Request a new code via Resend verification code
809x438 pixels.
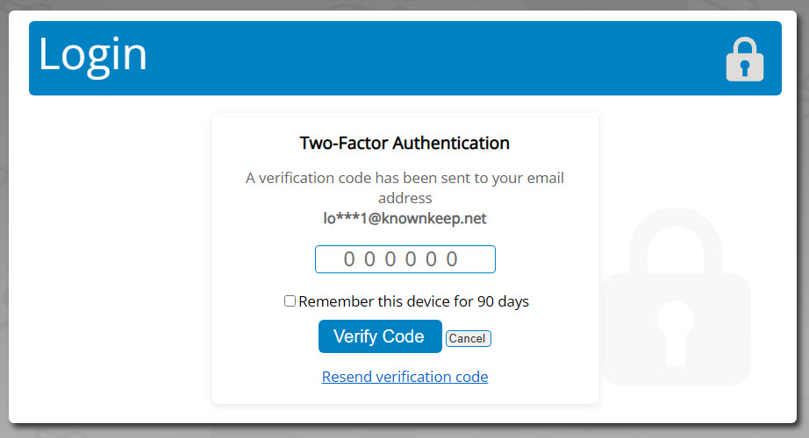coord(405,377)
